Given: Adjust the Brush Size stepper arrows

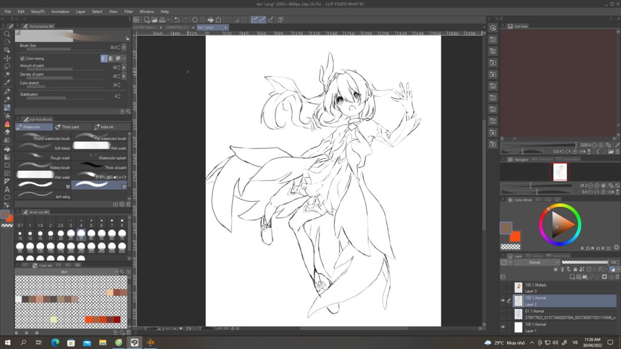Looking at the screenshot, I should point(119,47).
